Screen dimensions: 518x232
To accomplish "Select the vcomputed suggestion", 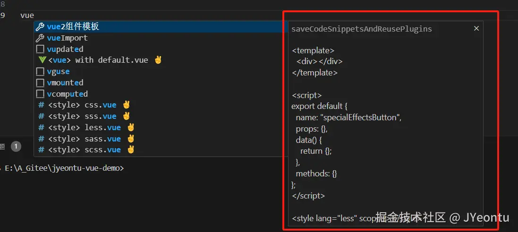I will [67, 94].
